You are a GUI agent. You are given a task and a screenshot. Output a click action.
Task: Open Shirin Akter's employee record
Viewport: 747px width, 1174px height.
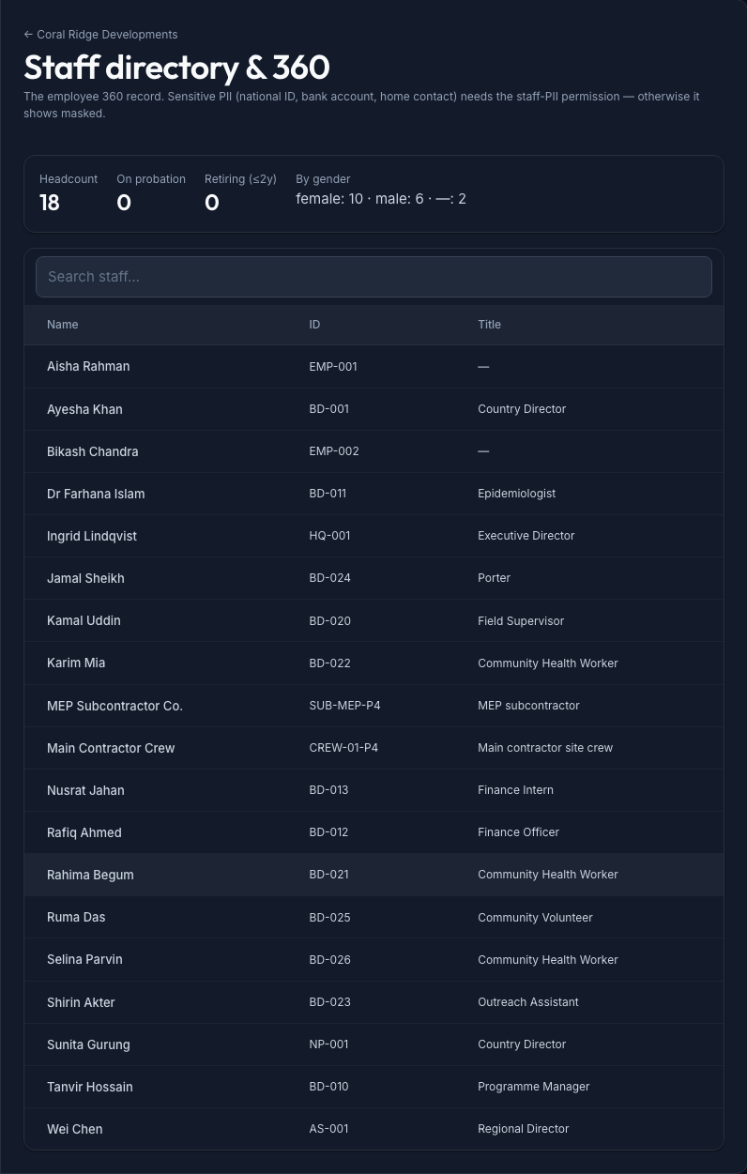coord(373,1002)
